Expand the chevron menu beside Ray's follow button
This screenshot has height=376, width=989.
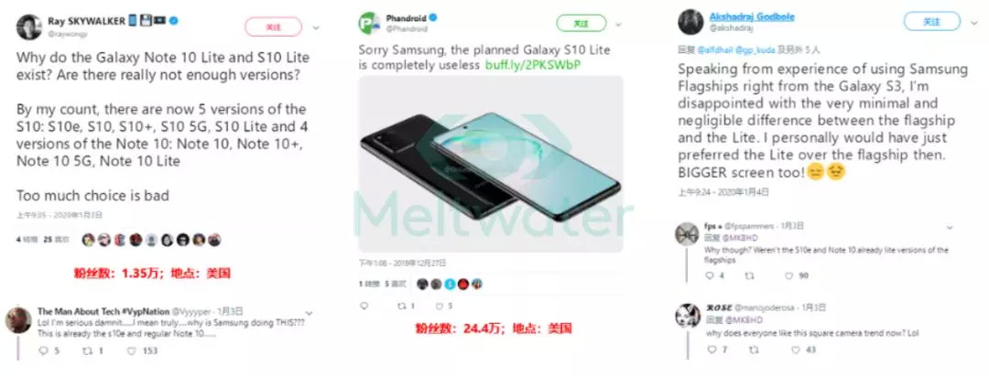[316, 27]
